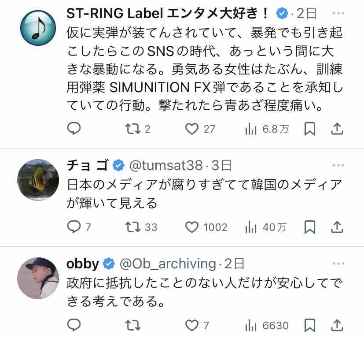Screen dimensions: 364x338
Task: Reply to the ST-RING Label post
Action: pyautogui.click(x=74, y=129)
